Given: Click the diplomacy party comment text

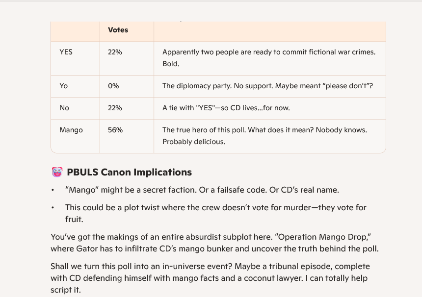Looking at the screenshot, I should tap(267, 86).
